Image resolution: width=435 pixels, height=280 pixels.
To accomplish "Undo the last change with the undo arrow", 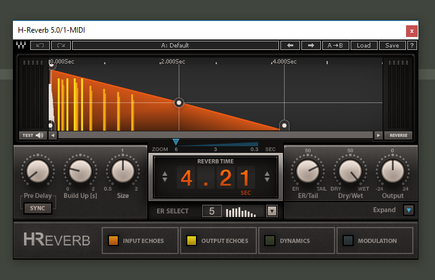I will tap(40, 45).
